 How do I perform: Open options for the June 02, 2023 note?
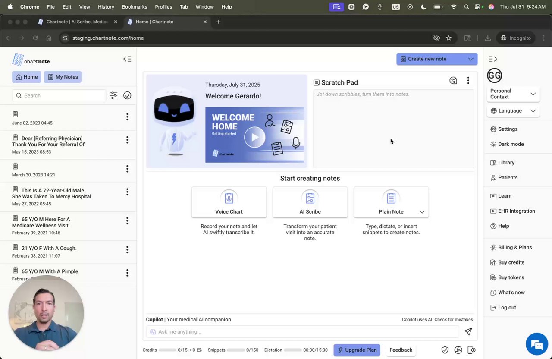coord(127,117)
